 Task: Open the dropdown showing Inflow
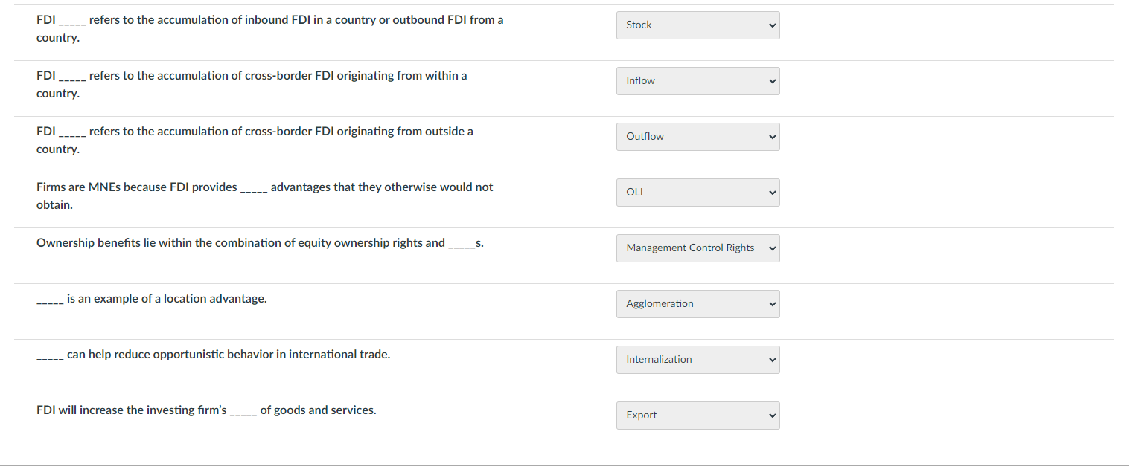click(x=697, y=81)
